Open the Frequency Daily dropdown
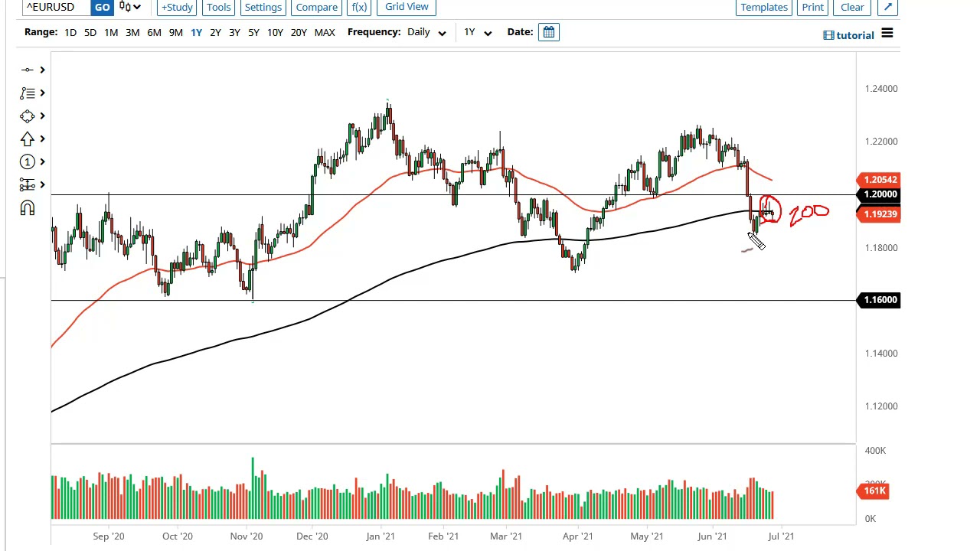Screen dimensions: 980x551 426,32
